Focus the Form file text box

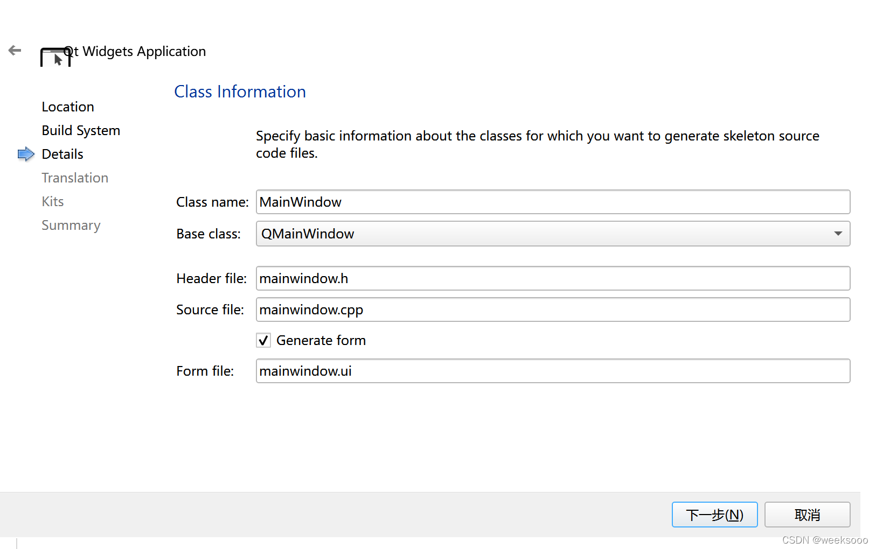pyautogui.click(x=553, y=371)
